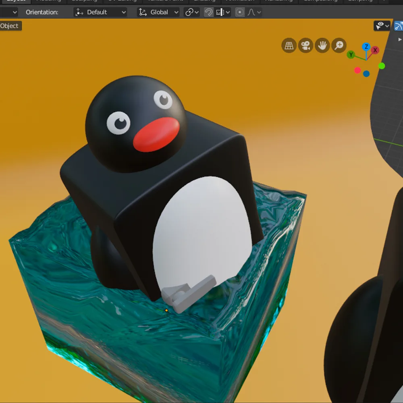403x403 pixels.
Task: Click the red X axis gizmo
Action: [375, 50]
